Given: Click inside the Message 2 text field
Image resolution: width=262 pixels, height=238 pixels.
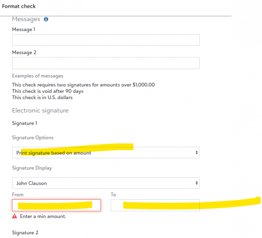Looking at the screenshot, I should point(106,63).
